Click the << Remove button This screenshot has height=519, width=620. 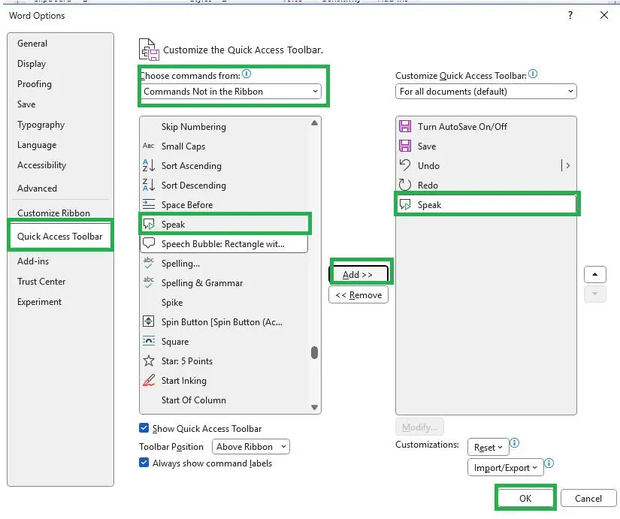coord(358,295)
